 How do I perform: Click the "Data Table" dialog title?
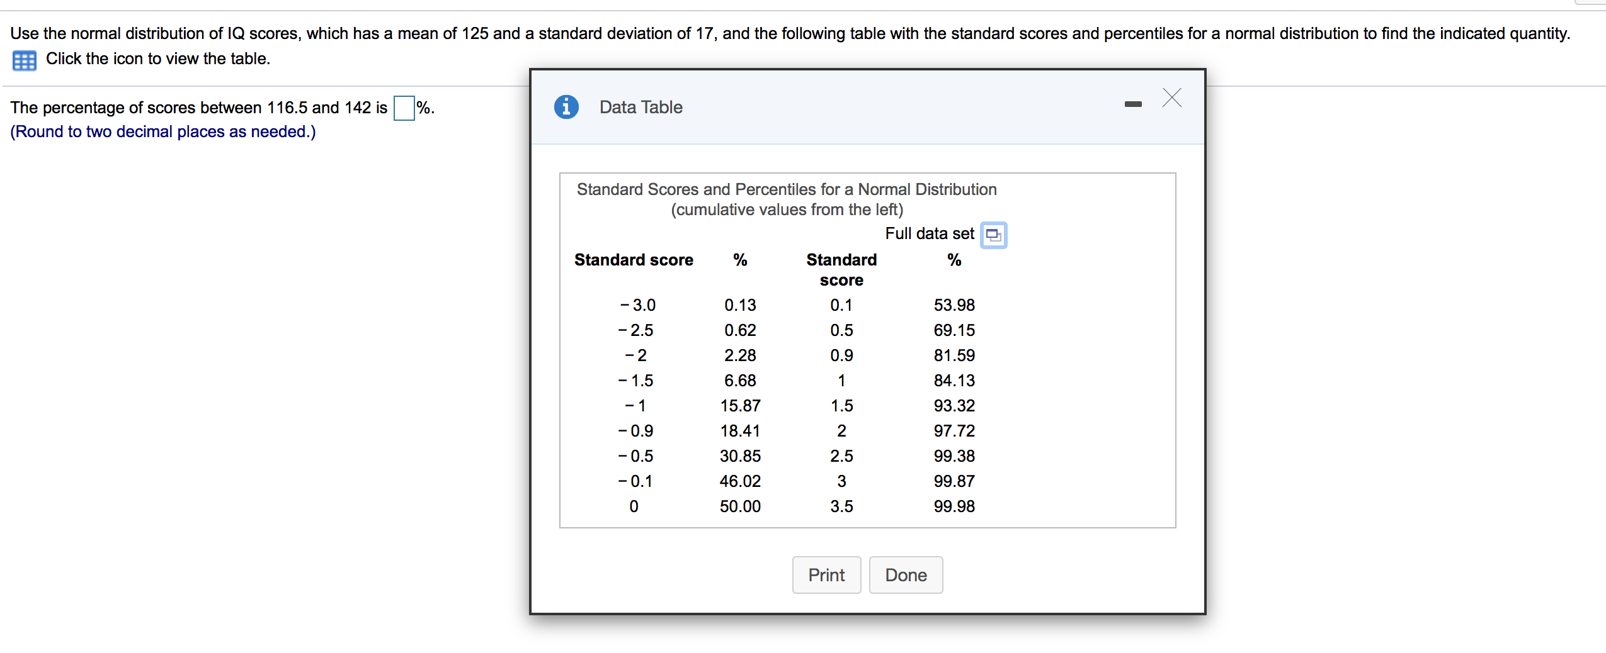[x=641, y=108]
